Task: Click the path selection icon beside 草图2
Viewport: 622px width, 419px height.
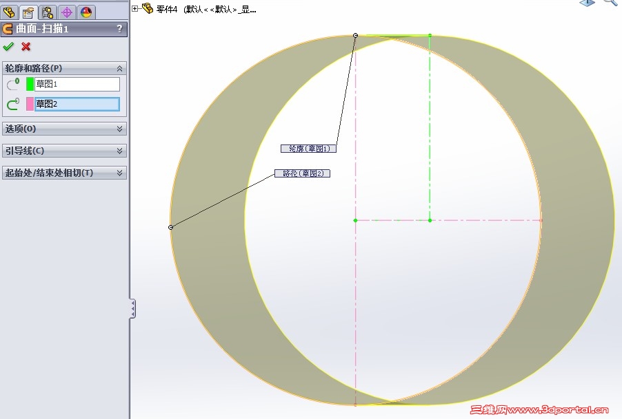Action: 13,104
